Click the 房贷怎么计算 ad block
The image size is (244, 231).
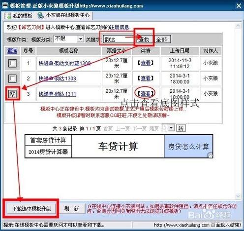point(188,146)
